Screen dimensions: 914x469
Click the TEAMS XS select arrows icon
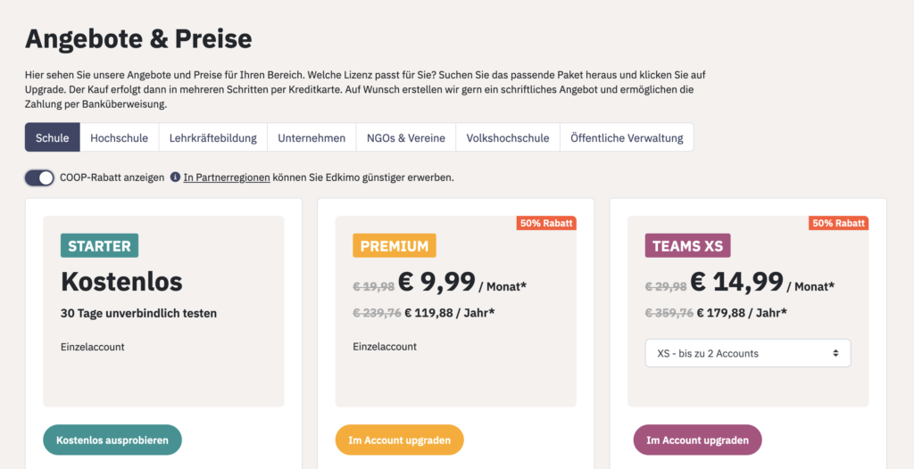pyautogui.click(x=835, y=353)
